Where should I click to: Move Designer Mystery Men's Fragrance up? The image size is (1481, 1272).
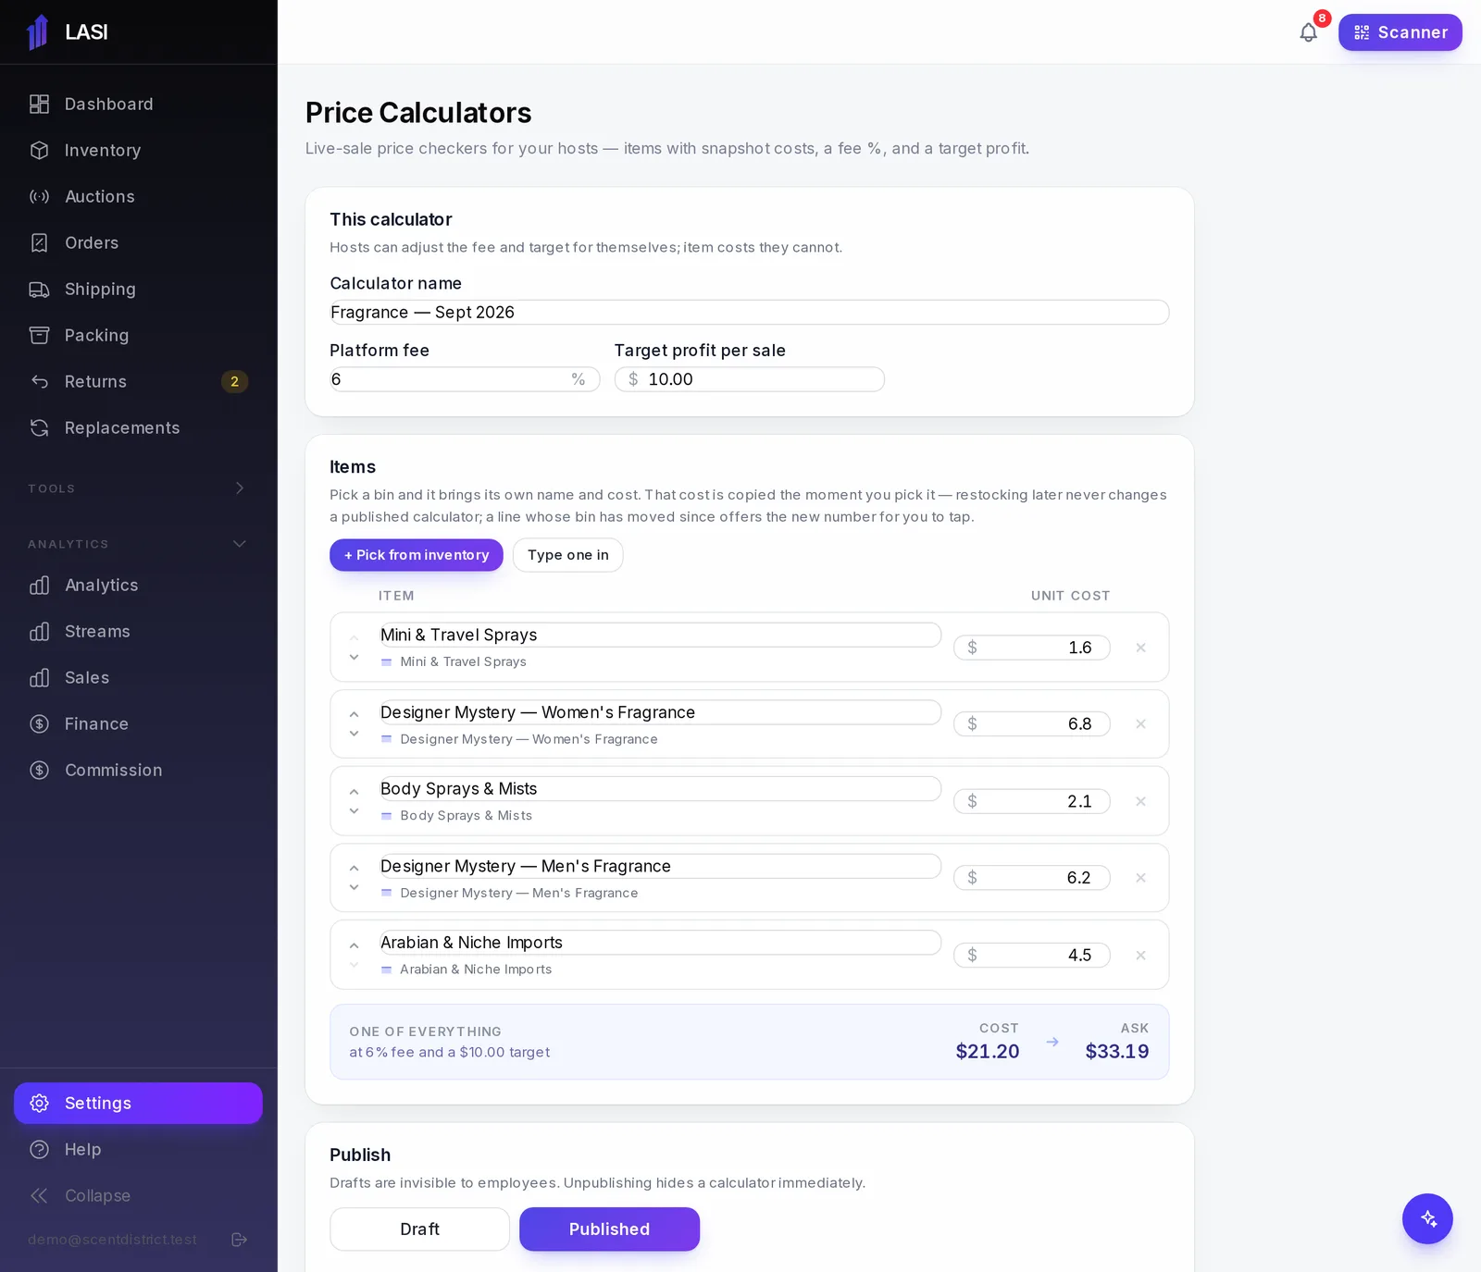pos(354,868)
